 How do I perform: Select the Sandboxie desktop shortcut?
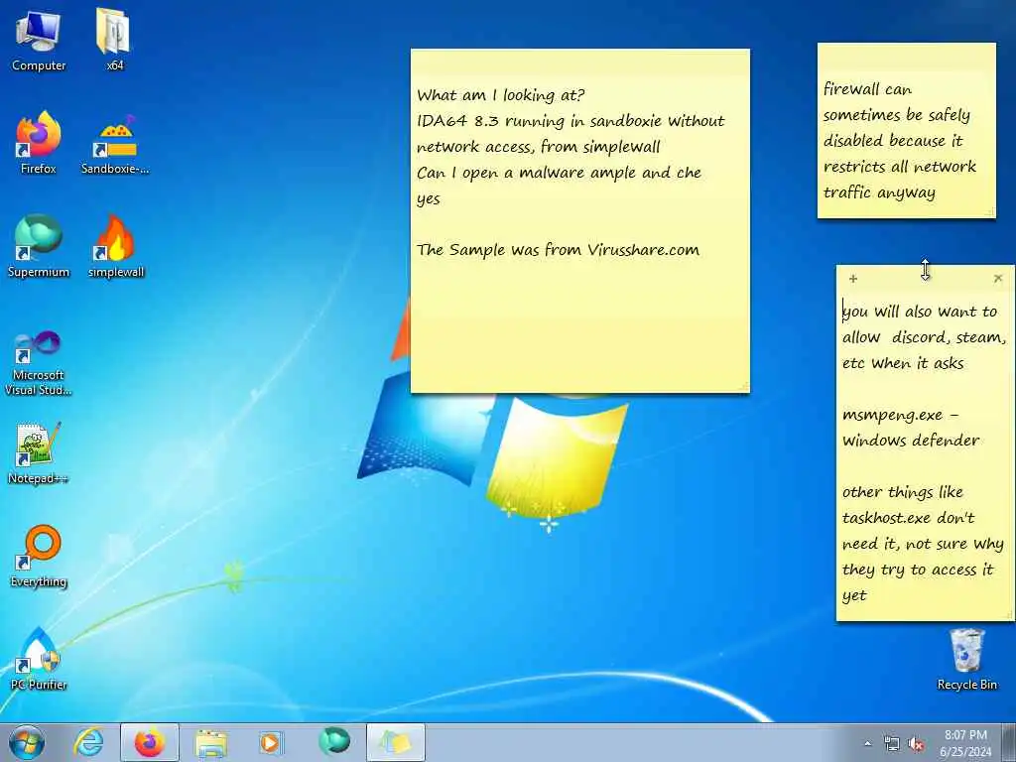(x=115, y=144)
